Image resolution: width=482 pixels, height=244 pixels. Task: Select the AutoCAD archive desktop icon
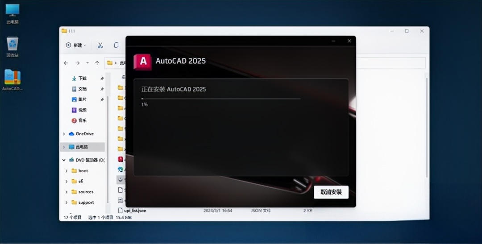(12, 80)
